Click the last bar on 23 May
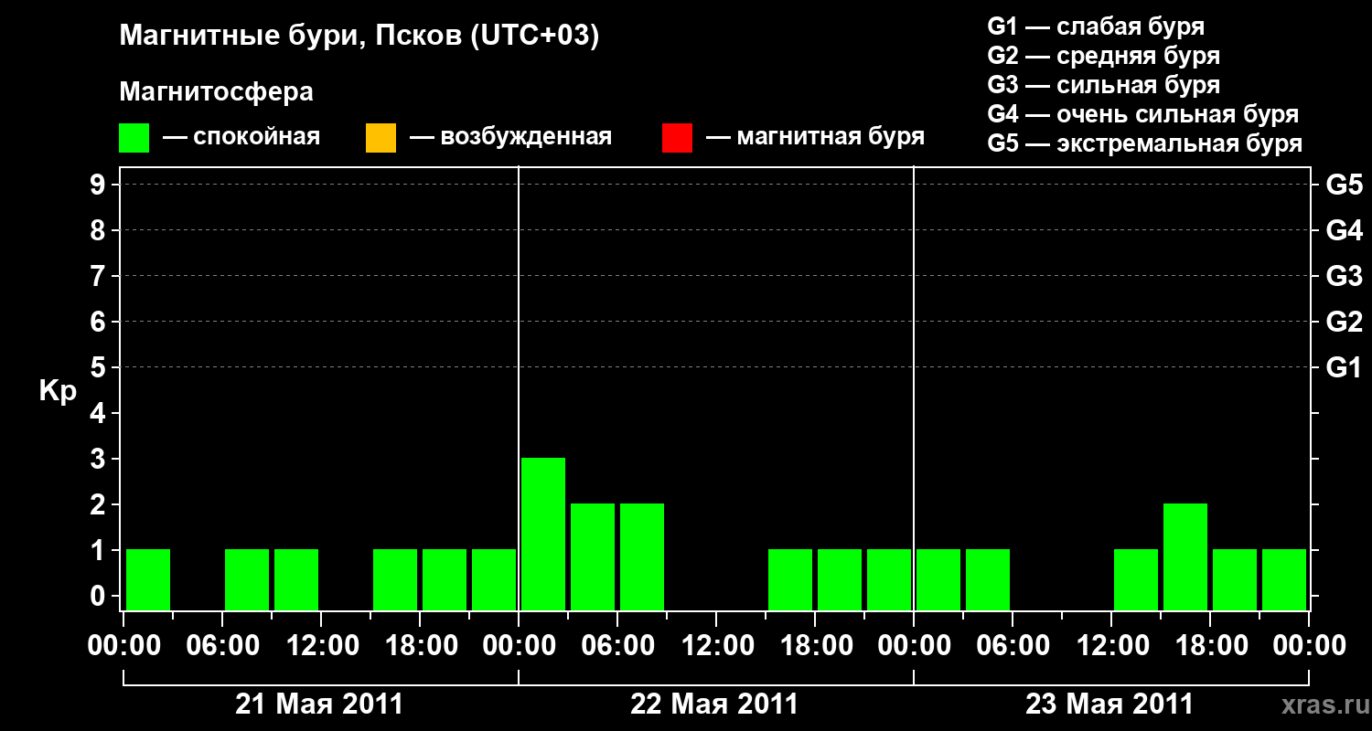 (x=1284, y=579)
